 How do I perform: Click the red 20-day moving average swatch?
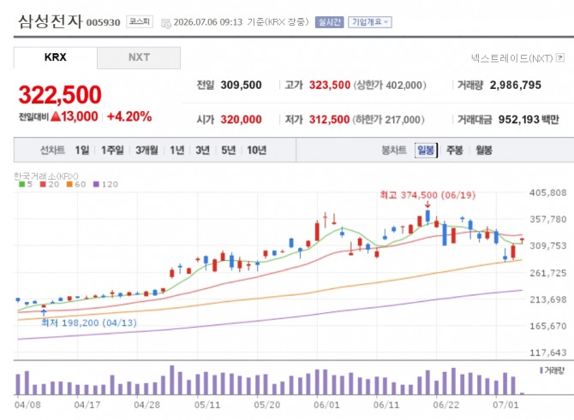pyautogui.click(x=43, y=184)
